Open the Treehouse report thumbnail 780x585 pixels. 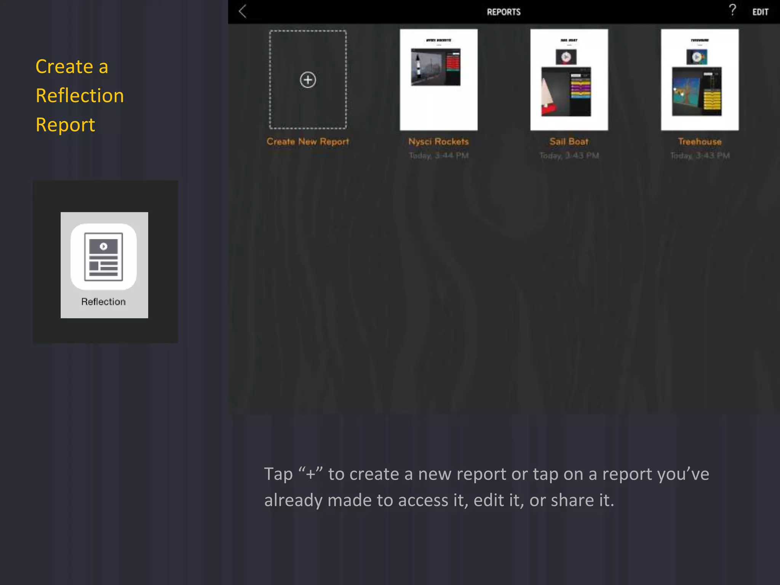(700, 80)
